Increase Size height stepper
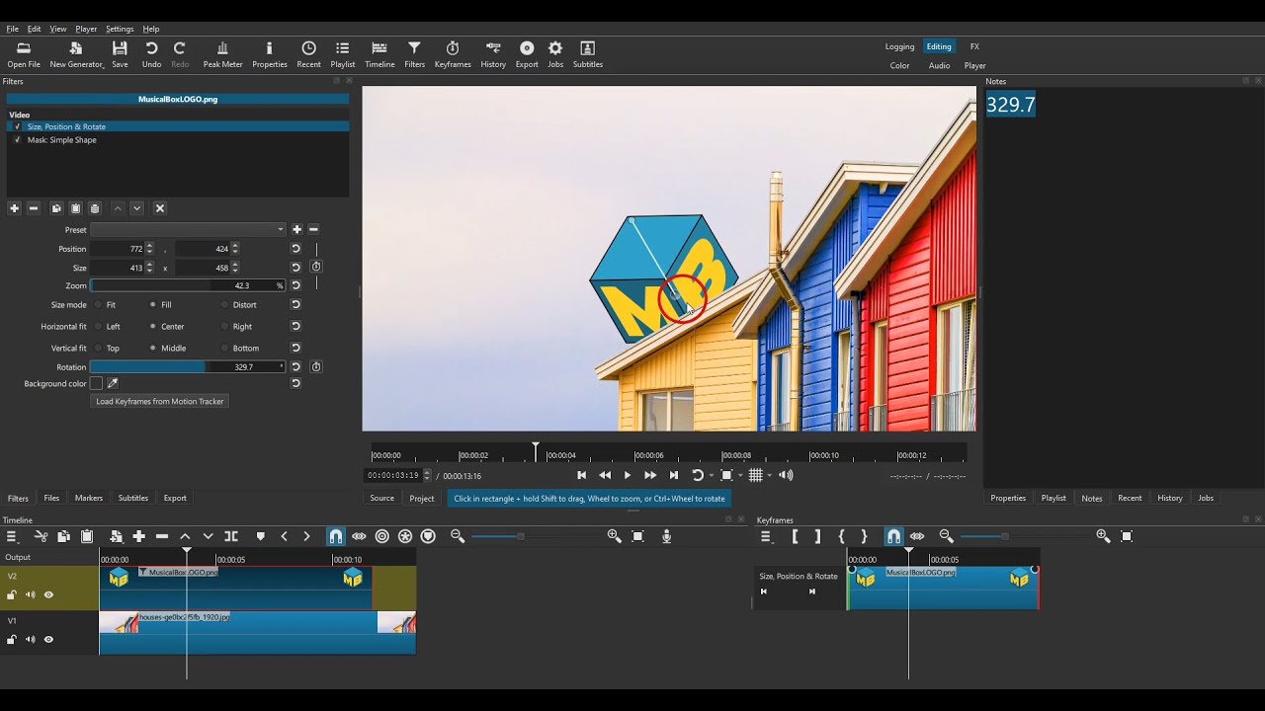The height and width of the screenshot is (711, 1265). coord(234,265)
